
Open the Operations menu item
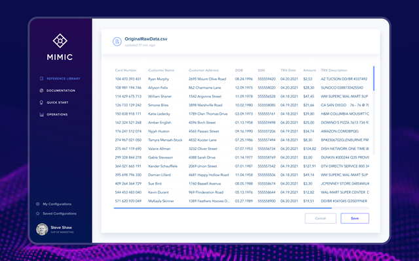point(57,115)
